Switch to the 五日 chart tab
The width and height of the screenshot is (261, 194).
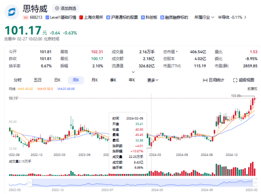(38, 80)
